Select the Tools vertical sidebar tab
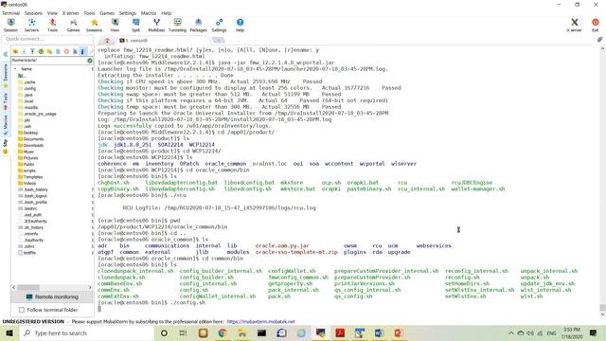The image size is (606, 341). point(6,101)
